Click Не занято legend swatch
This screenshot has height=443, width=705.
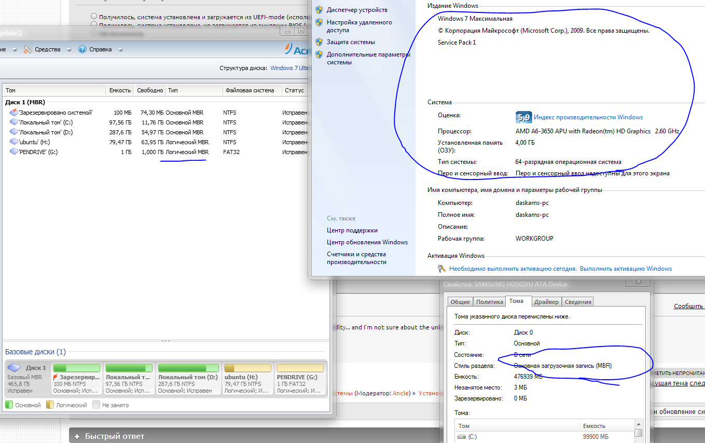coord(95,405)
